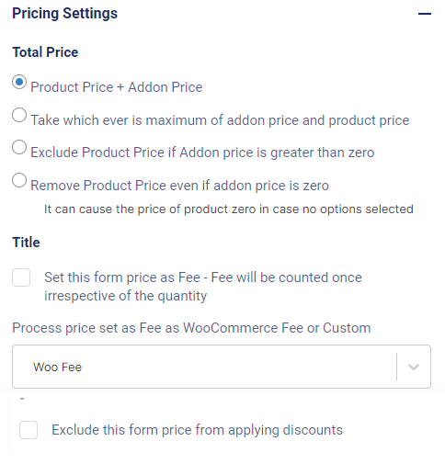Viewport: 445px width, 464px height.
Task: Click the Total Price subsection heading
Action: [45, 52]
